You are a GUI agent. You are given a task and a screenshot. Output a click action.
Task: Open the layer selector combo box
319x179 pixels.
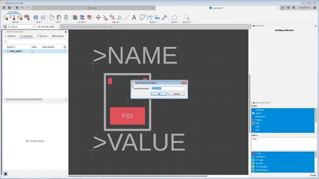19,27
